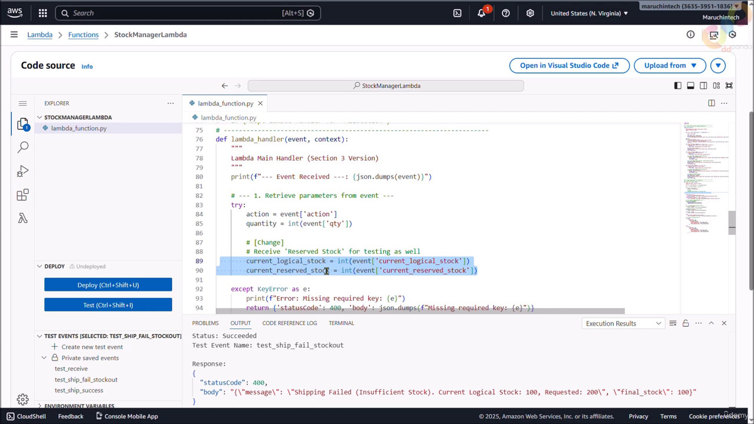Open the Code source Info link
754x424 pixels.
[x=87, y=67]
